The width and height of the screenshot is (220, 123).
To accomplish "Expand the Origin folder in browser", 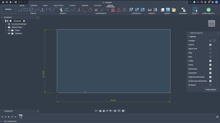I will (x=6, y=30).
